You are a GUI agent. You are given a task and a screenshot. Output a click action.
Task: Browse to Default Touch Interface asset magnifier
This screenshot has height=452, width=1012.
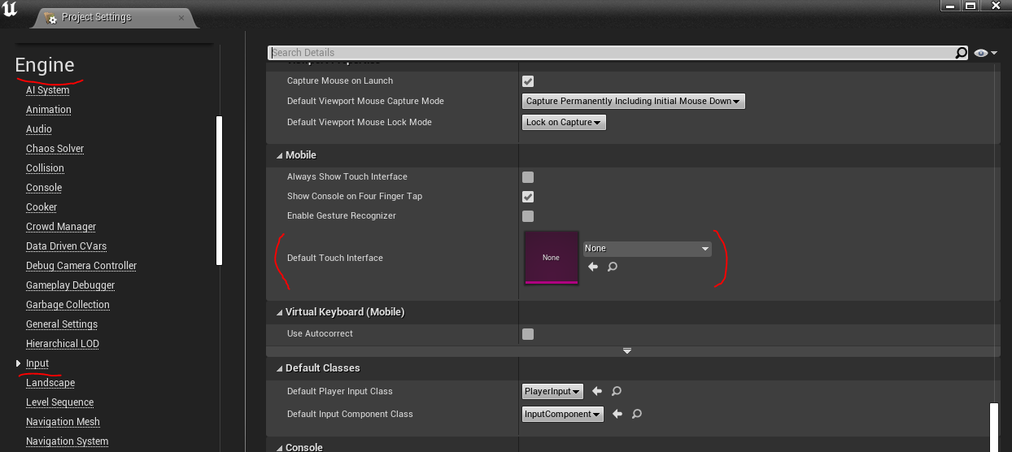pos(613,267)
